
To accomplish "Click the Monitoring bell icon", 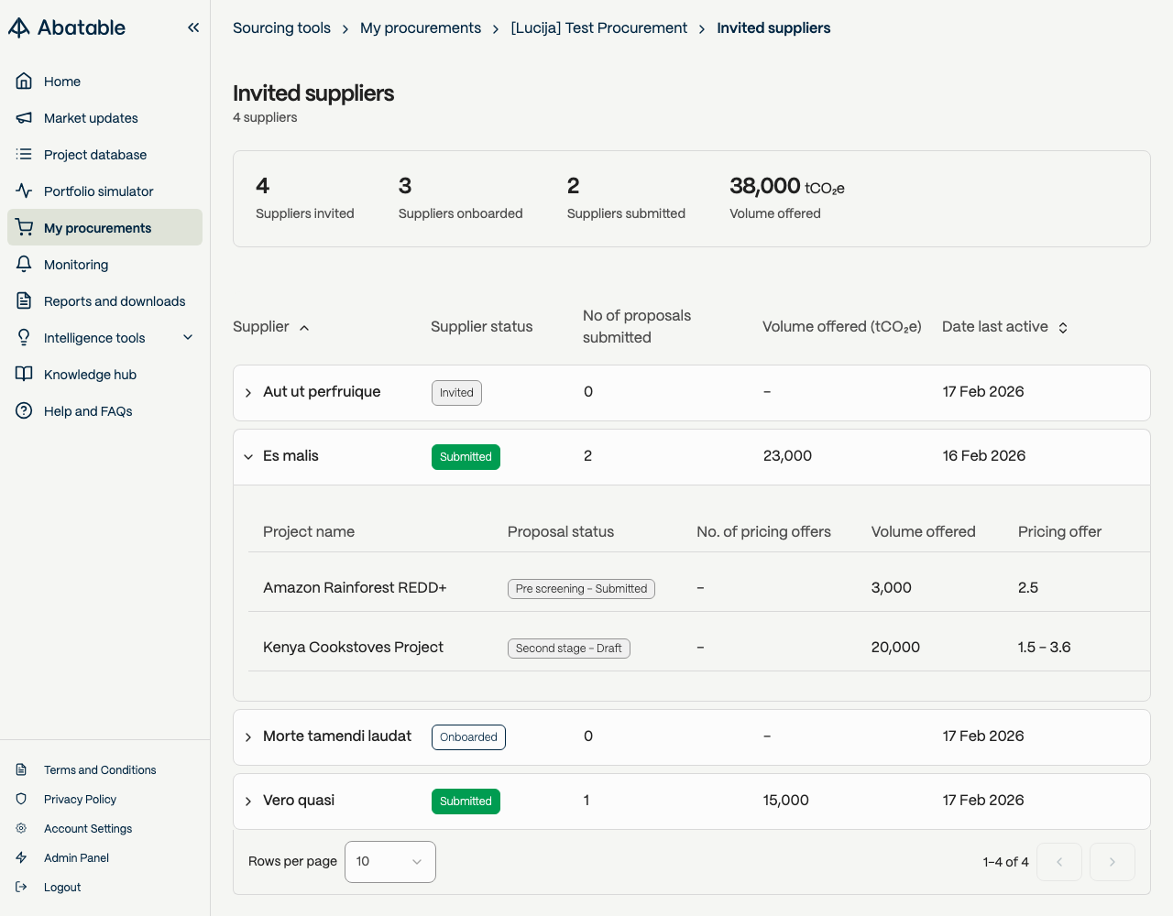I will [x=24, y=265].
